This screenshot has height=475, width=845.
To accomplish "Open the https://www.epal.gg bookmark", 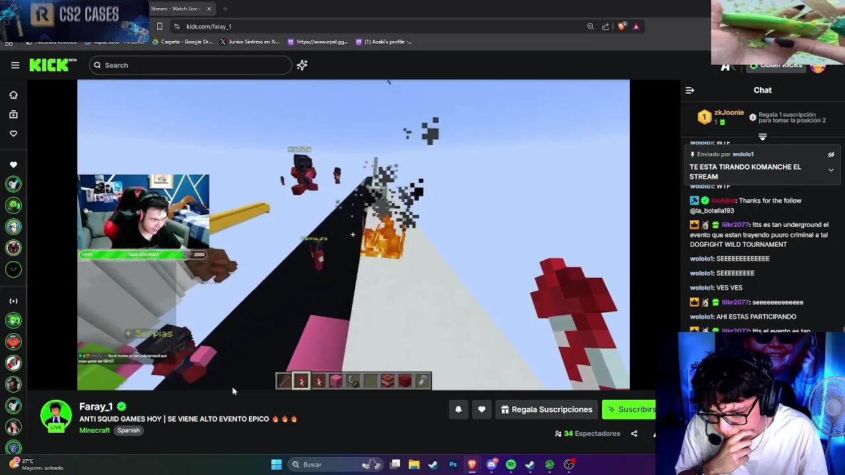I will click(318, 42).
